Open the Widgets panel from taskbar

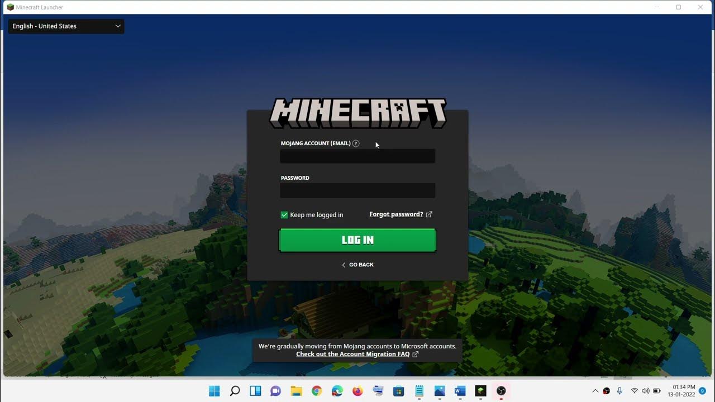(x=255, y=391)
